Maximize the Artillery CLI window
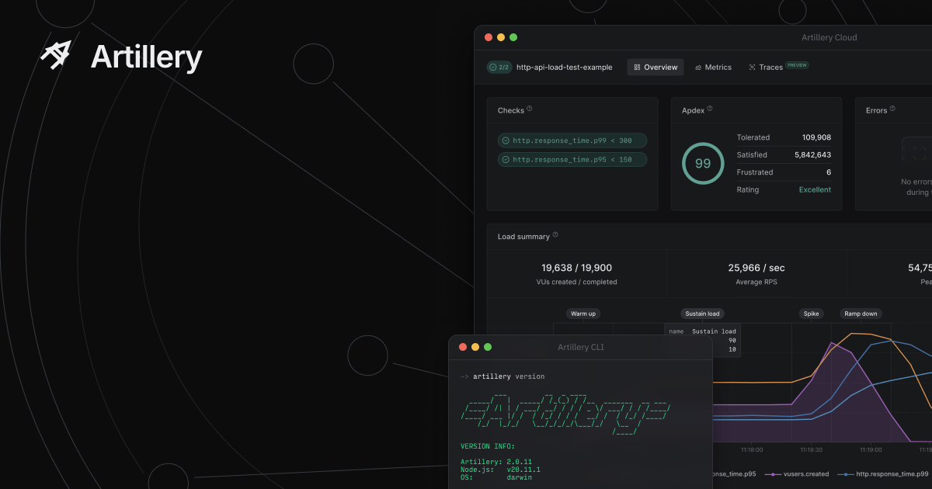This screenshot has width=932, height=489. coord(488,347)
